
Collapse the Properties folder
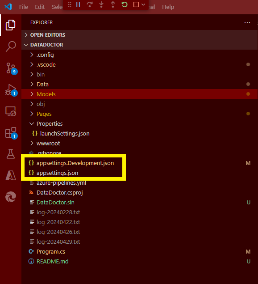tap(139, 124)
